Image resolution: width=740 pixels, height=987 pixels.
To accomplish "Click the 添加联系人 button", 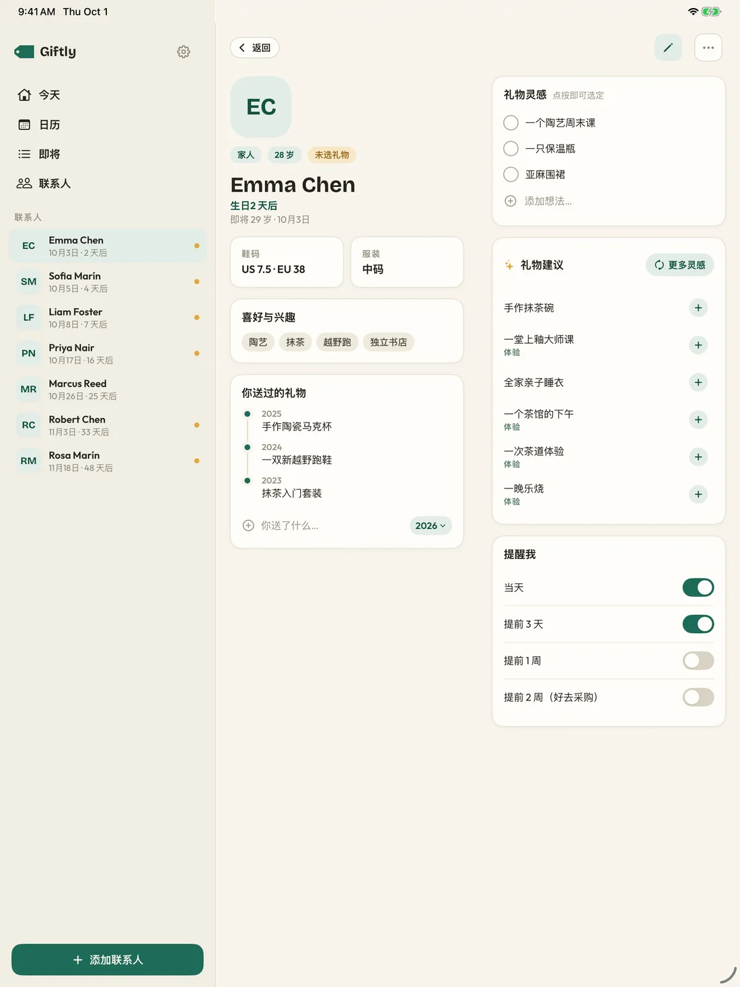I will pyautogui.click(x=108, y=959).
